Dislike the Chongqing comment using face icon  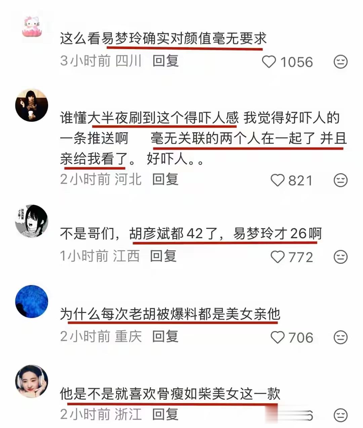tap(340, 337)
